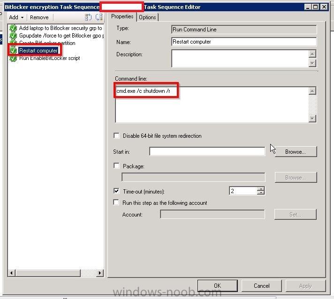Click the Start in input field
334x299 pixels.
[207, 151]
